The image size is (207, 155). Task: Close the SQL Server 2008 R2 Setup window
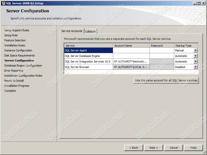[203, 3]
